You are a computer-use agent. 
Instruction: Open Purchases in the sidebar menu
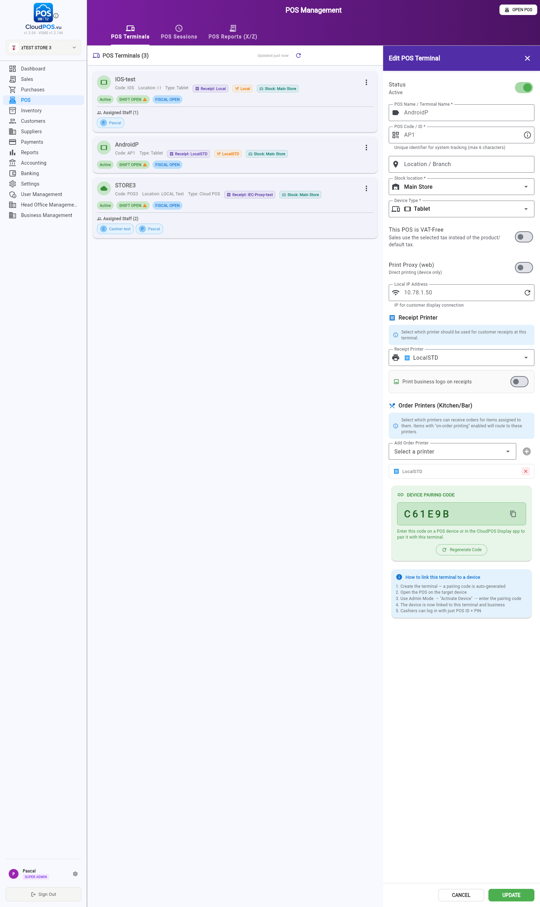pyautogui.click(x=43, y=90)
